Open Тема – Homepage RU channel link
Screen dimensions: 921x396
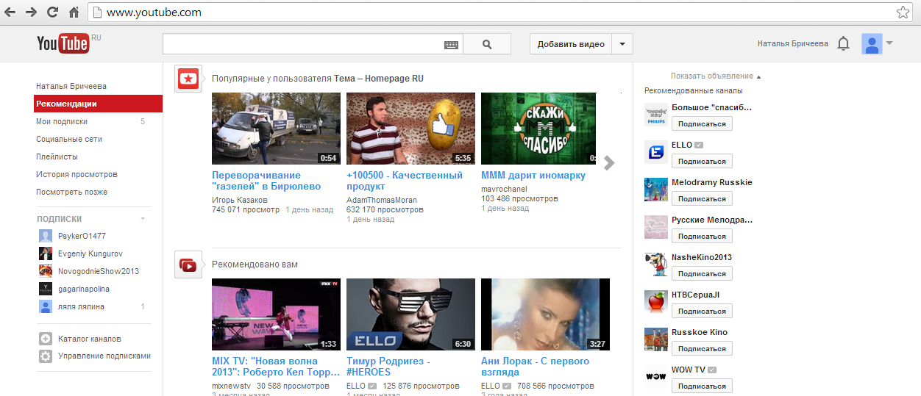point(379,79)
